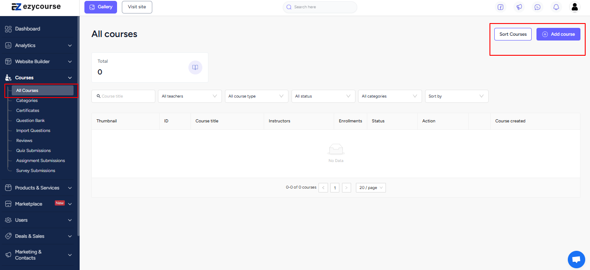Open the Sort by dropdown
This screenshot has height=270, width=590.
tap(457, 96)
